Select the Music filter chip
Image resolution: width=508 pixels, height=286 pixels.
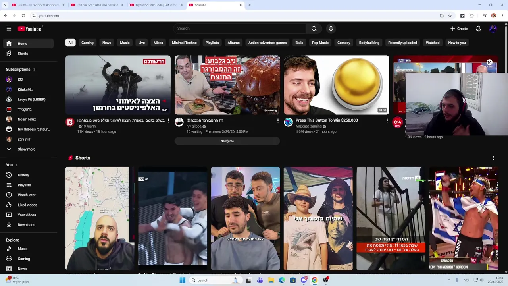pyautogui.click(x=125, y=43)
